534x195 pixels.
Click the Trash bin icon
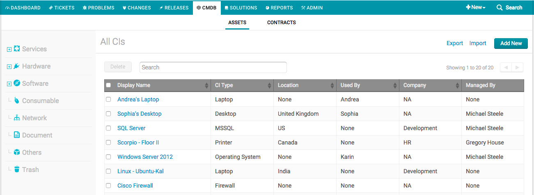click(x=17, y=170)
